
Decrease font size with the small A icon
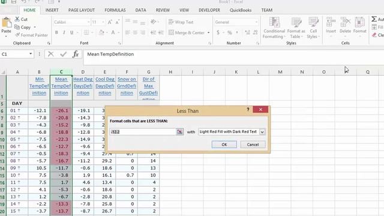pos(118,22)
